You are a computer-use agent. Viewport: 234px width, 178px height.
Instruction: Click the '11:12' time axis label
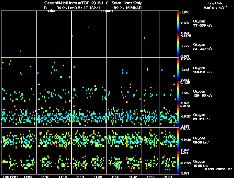pos(45,177)
